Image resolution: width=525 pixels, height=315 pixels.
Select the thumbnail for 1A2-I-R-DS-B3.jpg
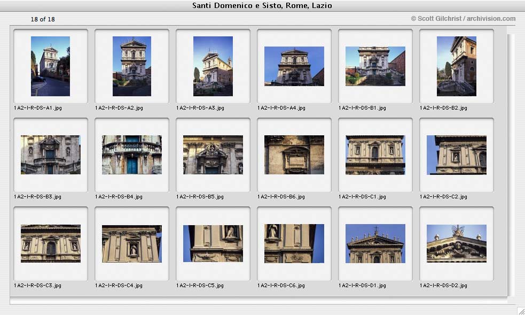[51, 155]
